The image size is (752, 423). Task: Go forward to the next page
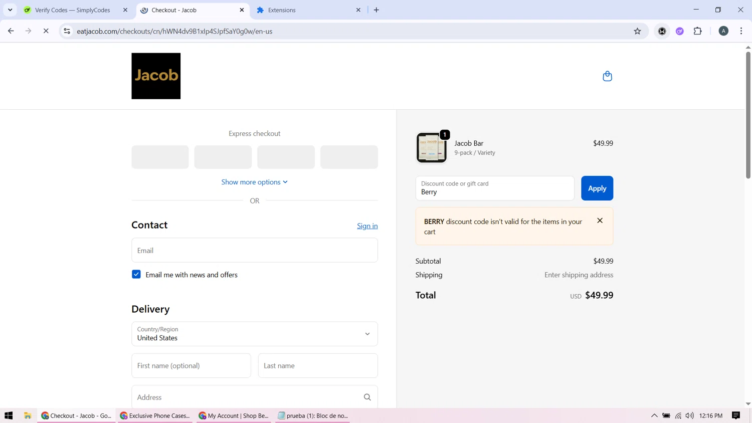[x=29, y=31]
